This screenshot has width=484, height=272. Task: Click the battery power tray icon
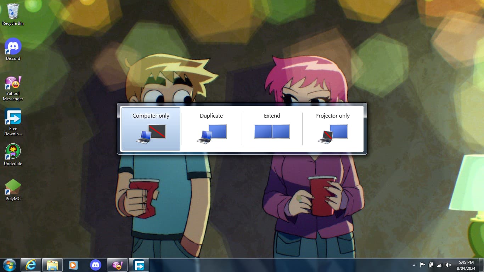[x=431, y=265]
